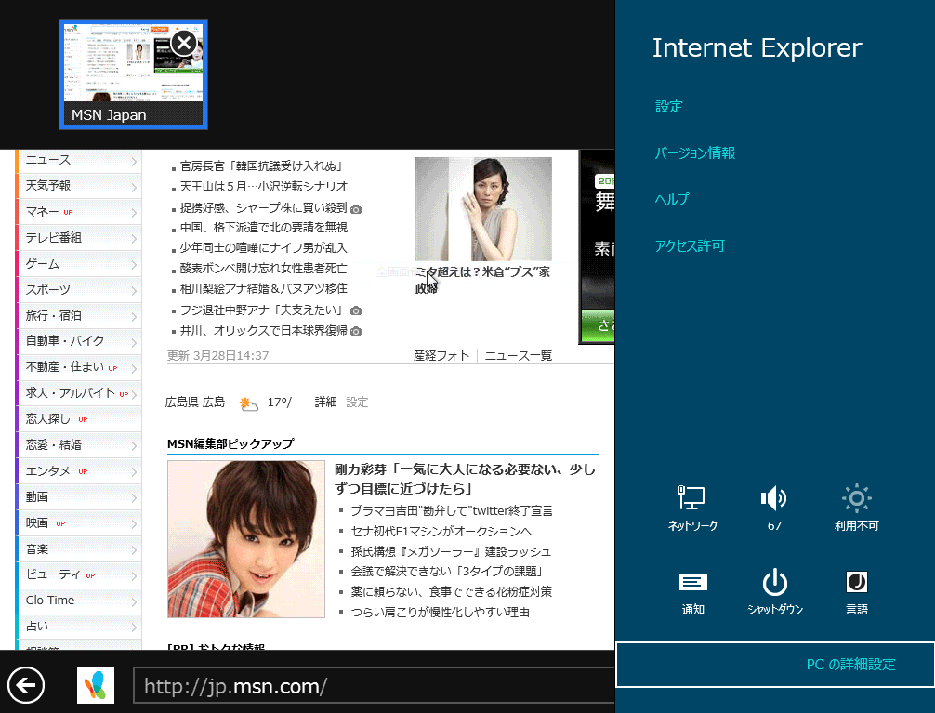Open the 音楽 sidebar category
Viewport: 935px width, 713px height.
[x=79, y=548]
